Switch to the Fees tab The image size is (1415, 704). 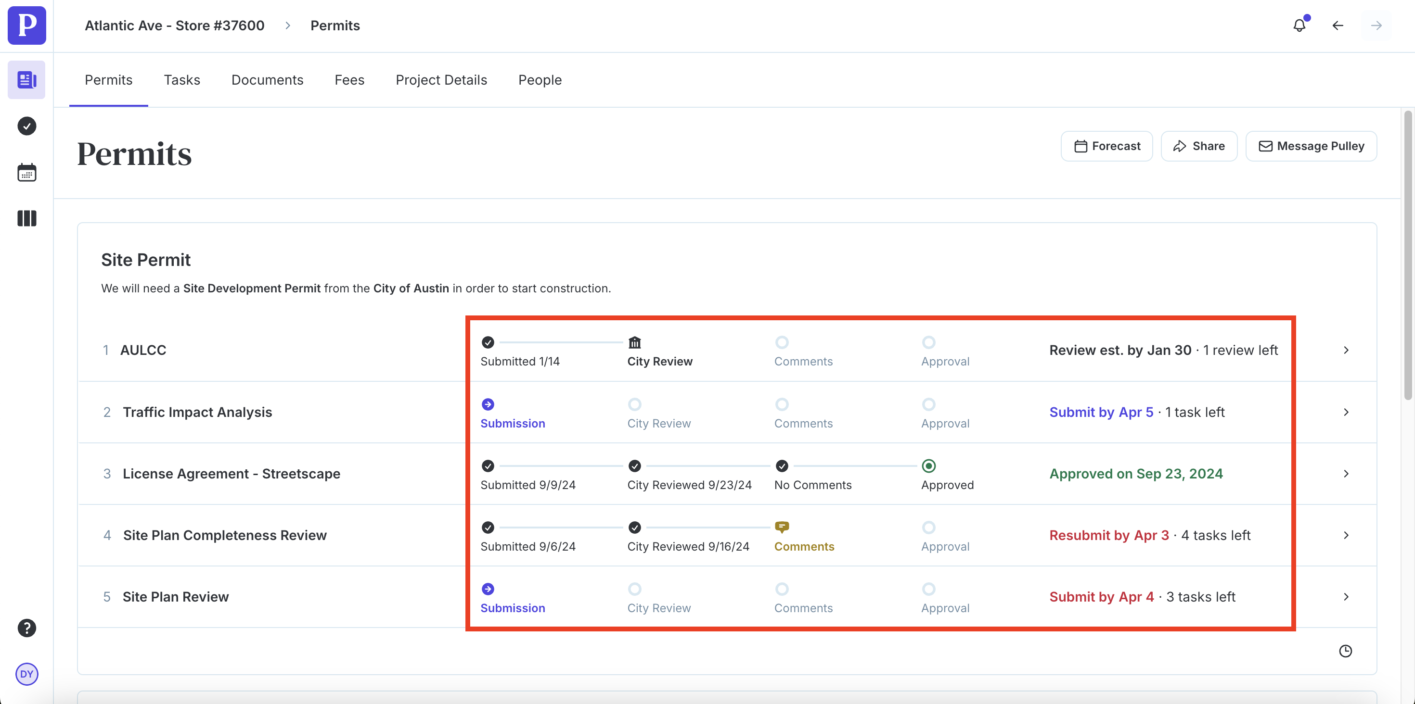point(349,80)
